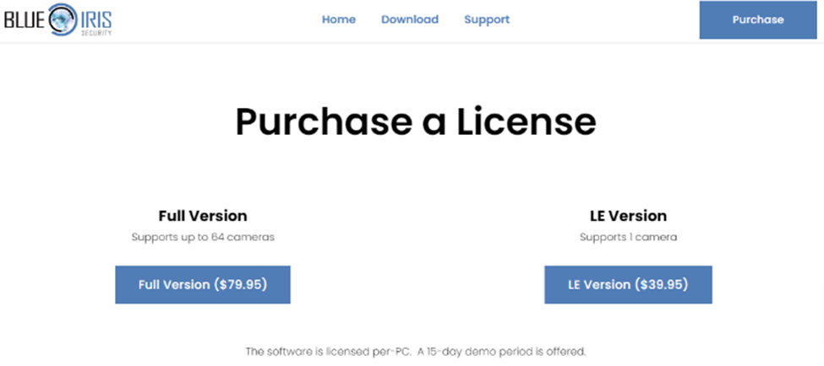Click the $39.95 price on the LE Version button

point(661,284)
